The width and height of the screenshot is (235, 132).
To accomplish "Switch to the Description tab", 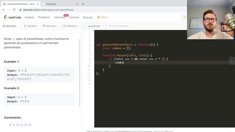I will 10,26.
